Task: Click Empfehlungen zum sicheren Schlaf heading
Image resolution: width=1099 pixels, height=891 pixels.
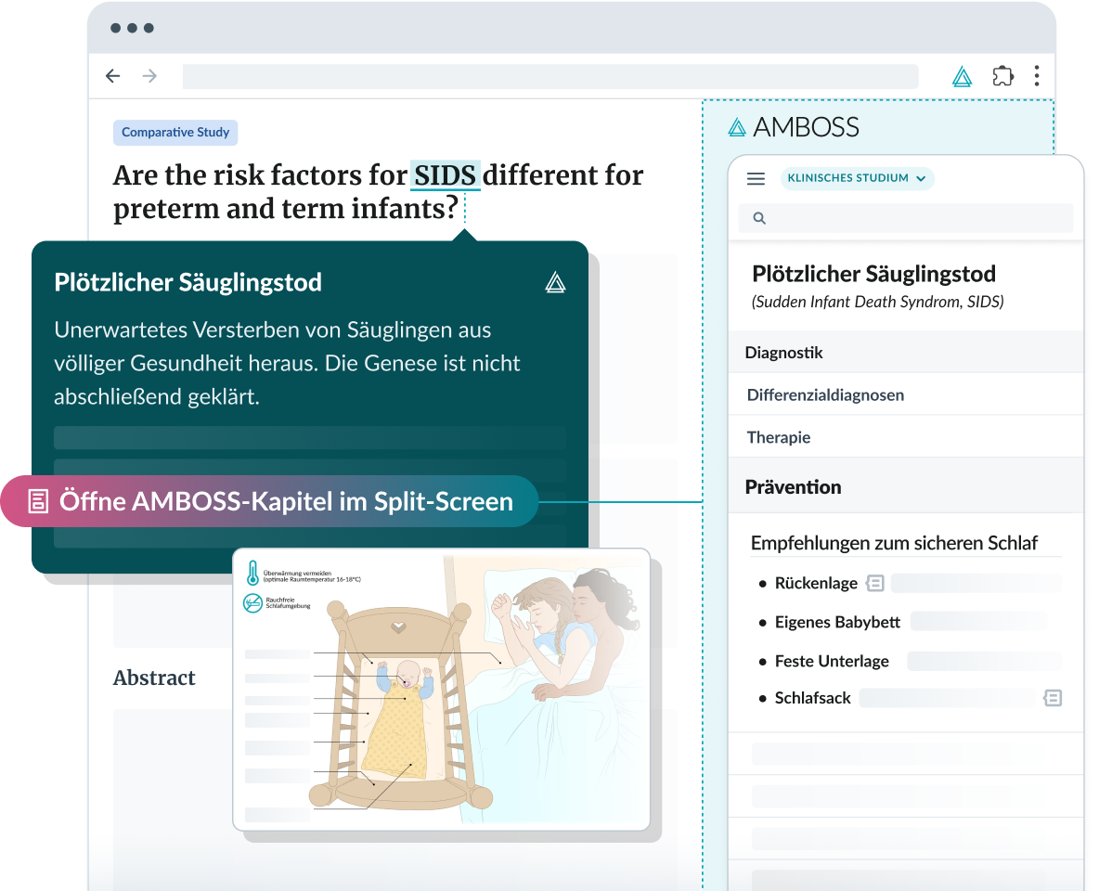Action: [x=894, y=543]
